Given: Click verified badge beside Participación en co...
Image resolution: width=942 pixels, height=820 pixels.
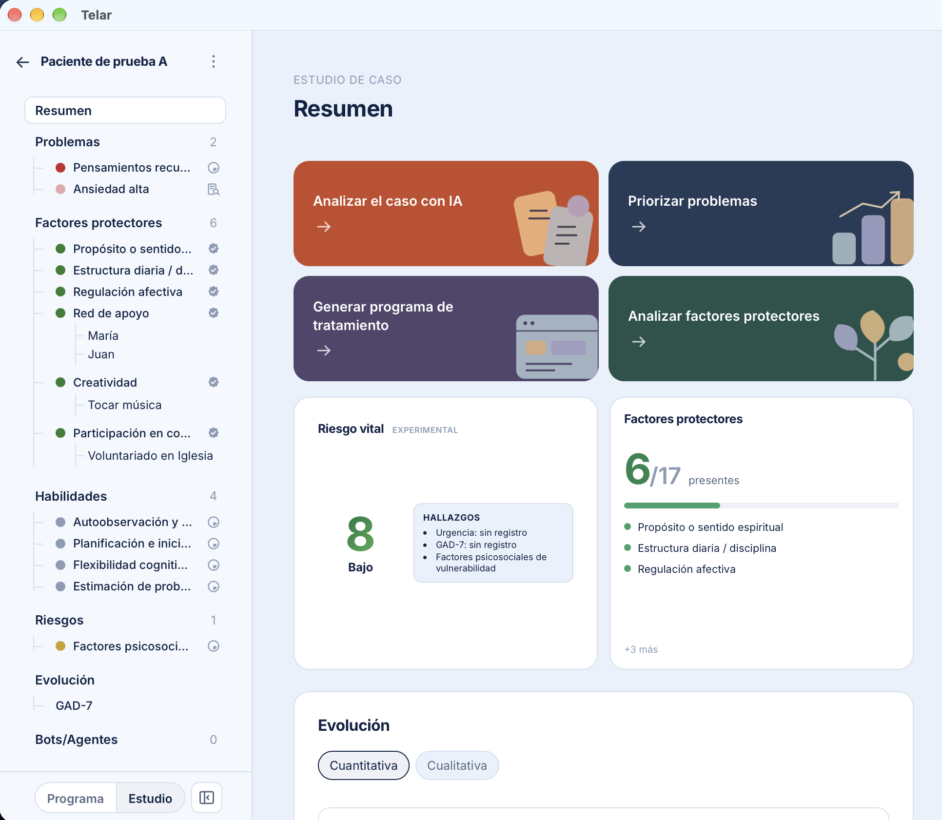Looking at the screenshot, I should (213, 433).
